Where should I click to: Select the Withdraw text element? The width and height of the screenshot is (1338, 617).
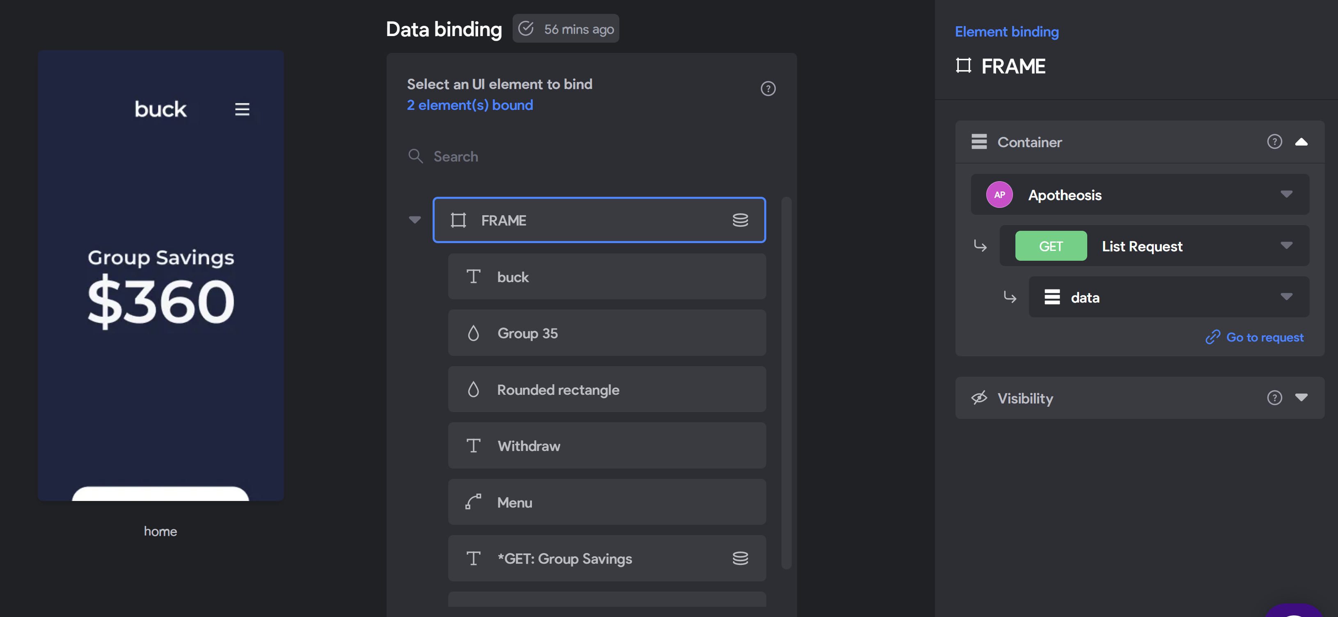click(x=607, y=445)
